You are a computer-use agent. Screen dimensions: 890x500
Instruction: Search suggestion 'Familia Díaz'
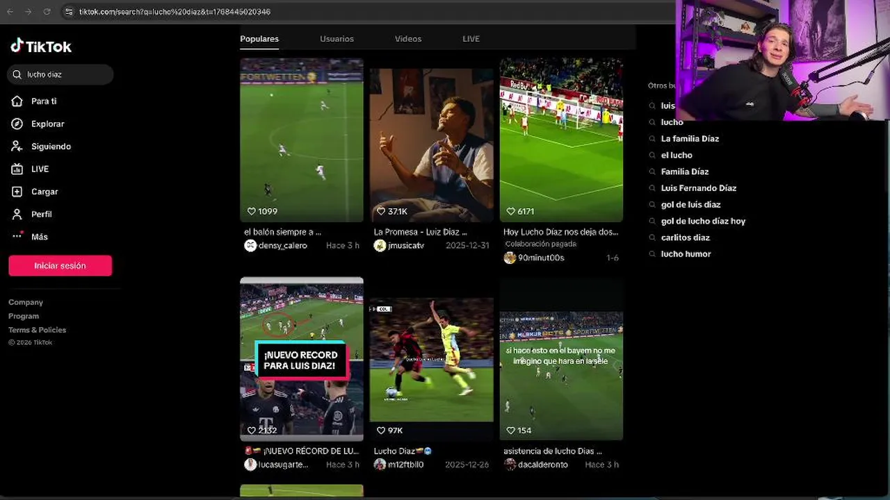[685, 172]
